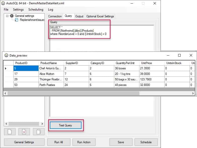Click the AutoSQL app icon in title bar
Image resolution: width=197 pixels, height=148 pixels.
[x=4, y=3]
